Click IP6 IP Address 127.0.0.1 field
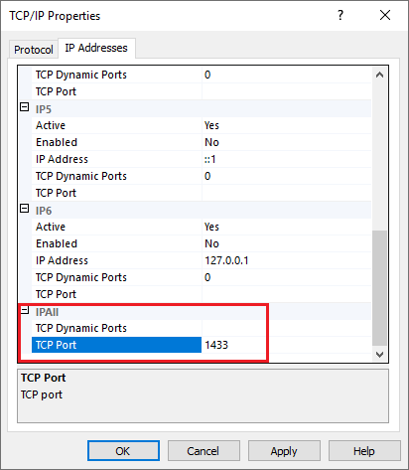Screen dimensions: 409x470 pyautogui.click(x=286, y=260)
